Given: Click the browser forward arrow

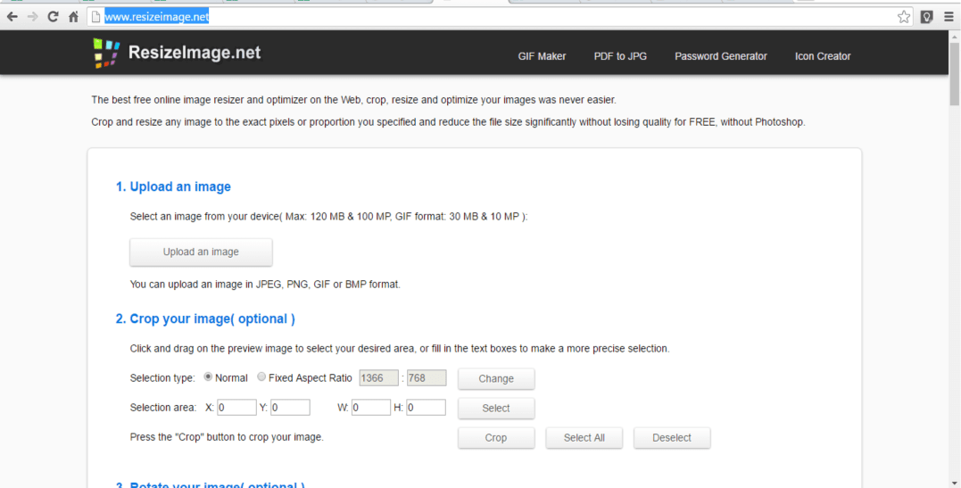Looking at the screenshot, I should click(32, 17).
